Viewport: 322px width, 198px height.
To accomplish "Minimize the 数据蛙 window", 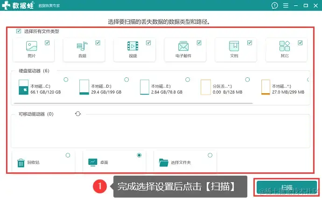I will tap(296, 6).
